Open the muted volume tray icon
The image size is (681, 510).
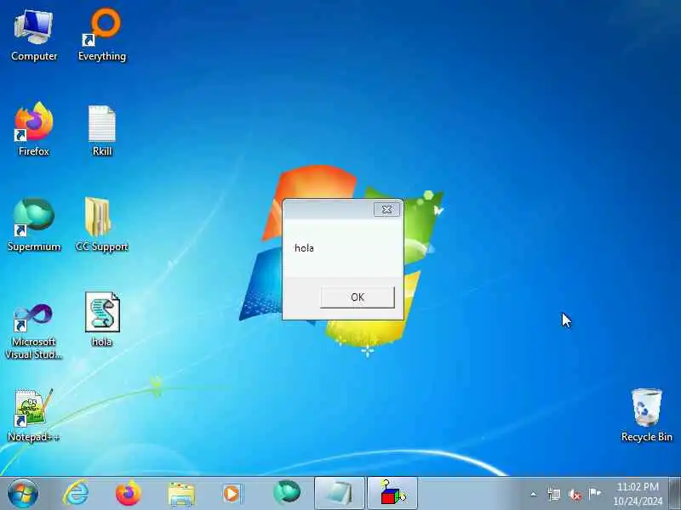[575, 494]
